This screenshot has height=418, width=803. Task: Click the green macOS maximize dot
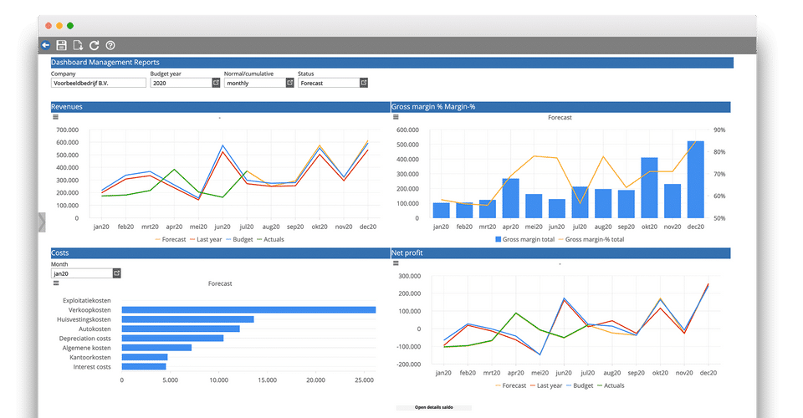click(70, 26)
